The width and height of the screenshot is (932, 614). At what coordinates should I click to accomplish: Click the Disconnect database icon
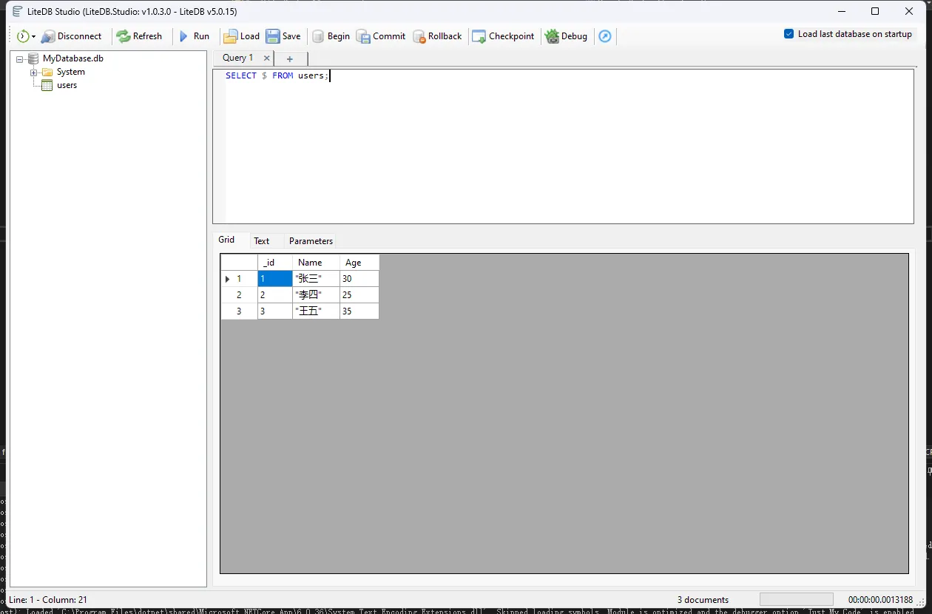(x=48, y=36)
